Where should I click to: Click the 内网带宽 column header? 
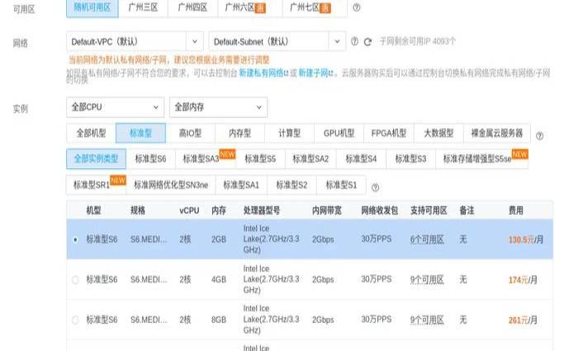(327, 210)
